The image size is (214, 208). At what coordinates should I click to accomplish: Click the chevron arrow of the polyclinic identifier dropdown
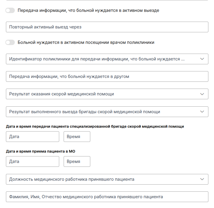(202, 59)
